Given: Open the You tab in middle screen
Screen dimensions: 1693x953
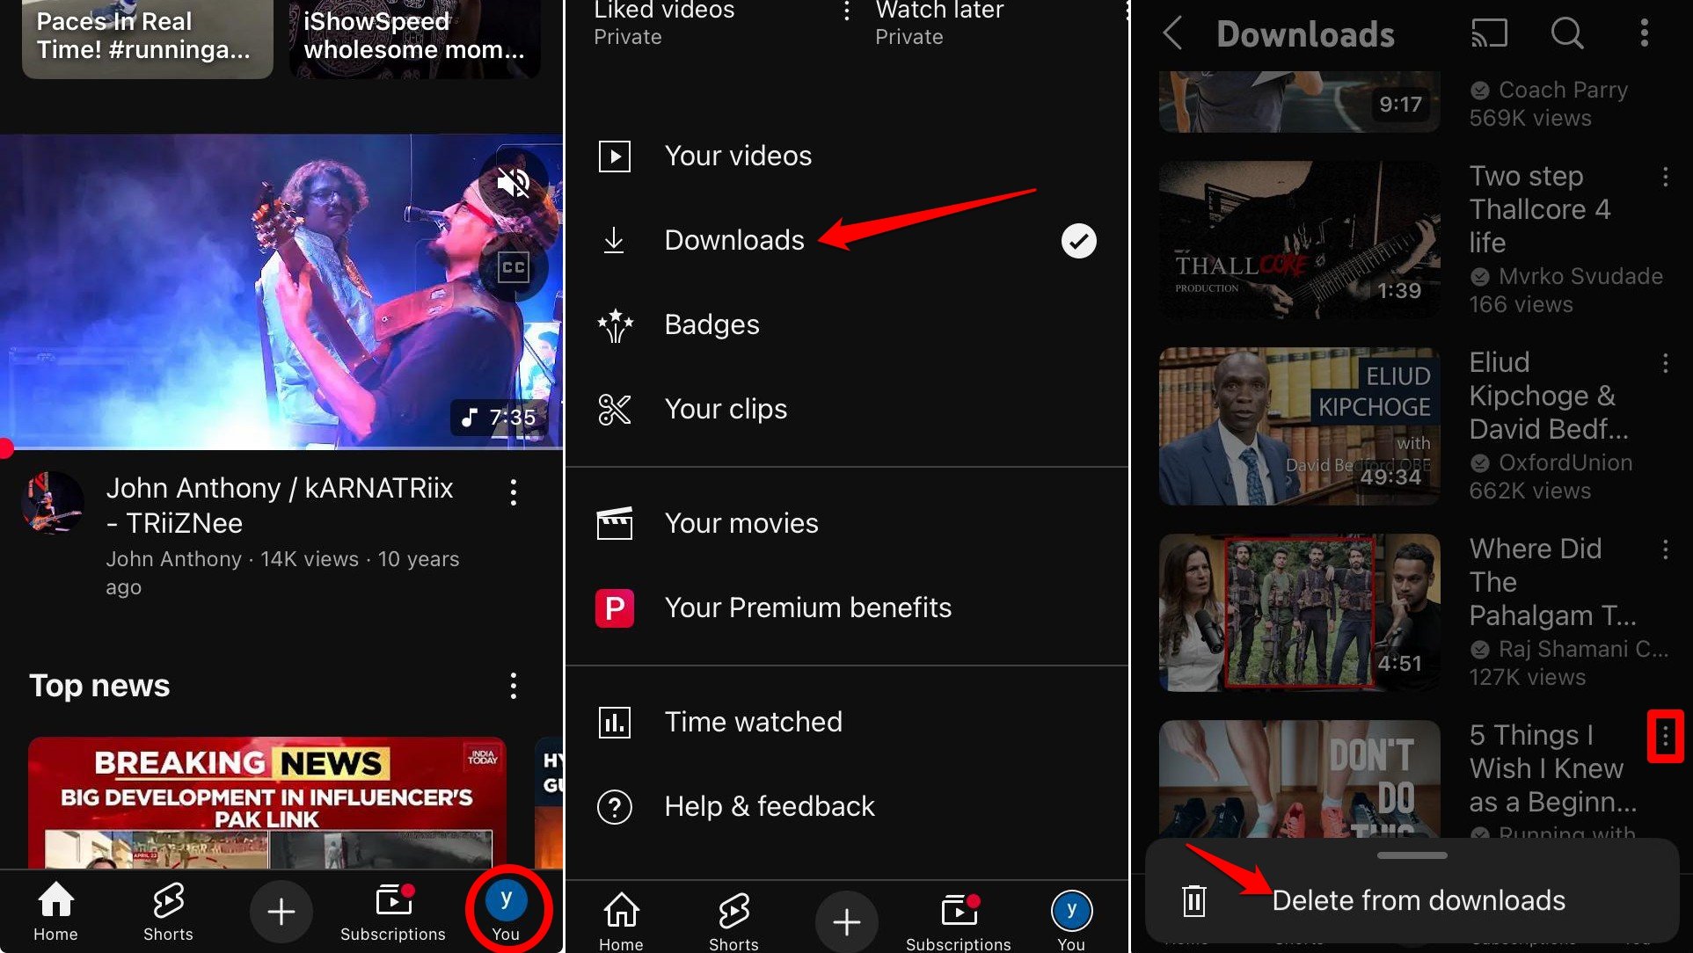Looking at the screenshot, I should point(1071,920).
